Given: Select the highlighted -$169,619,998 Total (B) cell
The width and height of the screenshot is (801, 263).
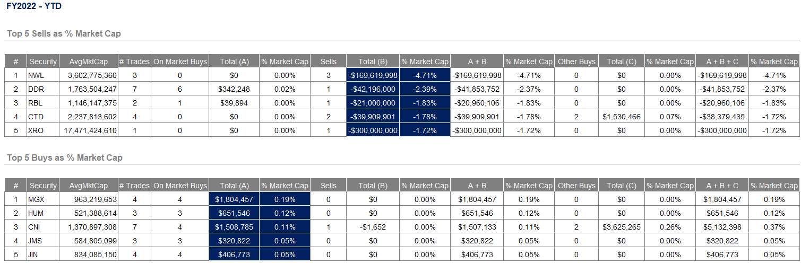Looking at the screenshot, I should point(373,75).
